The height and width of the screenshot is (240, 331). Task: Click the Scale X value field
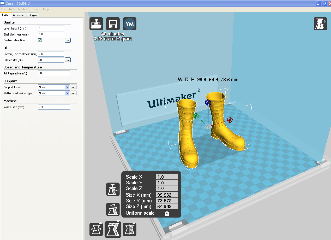click(x=167, y=177)
